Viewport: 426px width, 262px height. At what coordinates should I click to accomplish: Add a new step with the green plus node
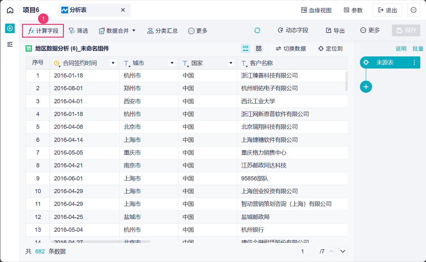(x=366, y=86)
